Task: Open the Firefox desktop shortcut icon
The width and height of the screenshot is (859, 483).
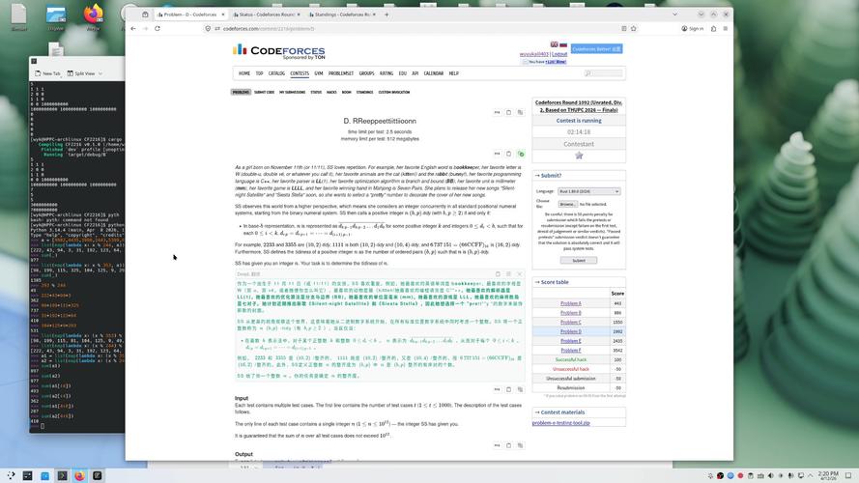Action: click(x=93, y=17)
